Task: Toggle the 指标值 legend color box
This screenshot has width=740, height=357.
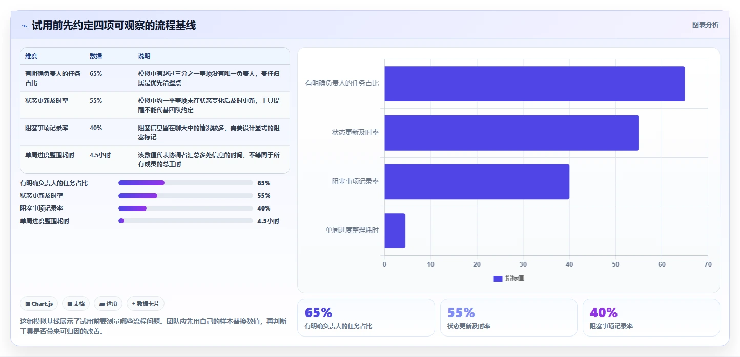Action: 498,278
